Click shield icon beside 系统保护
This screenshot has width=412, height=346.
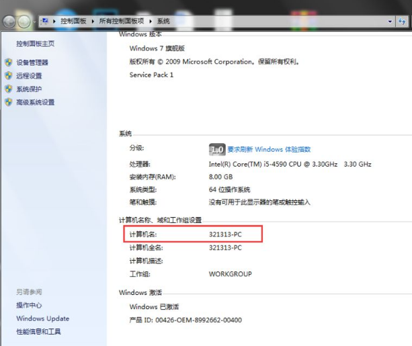[x=9, y=89]
